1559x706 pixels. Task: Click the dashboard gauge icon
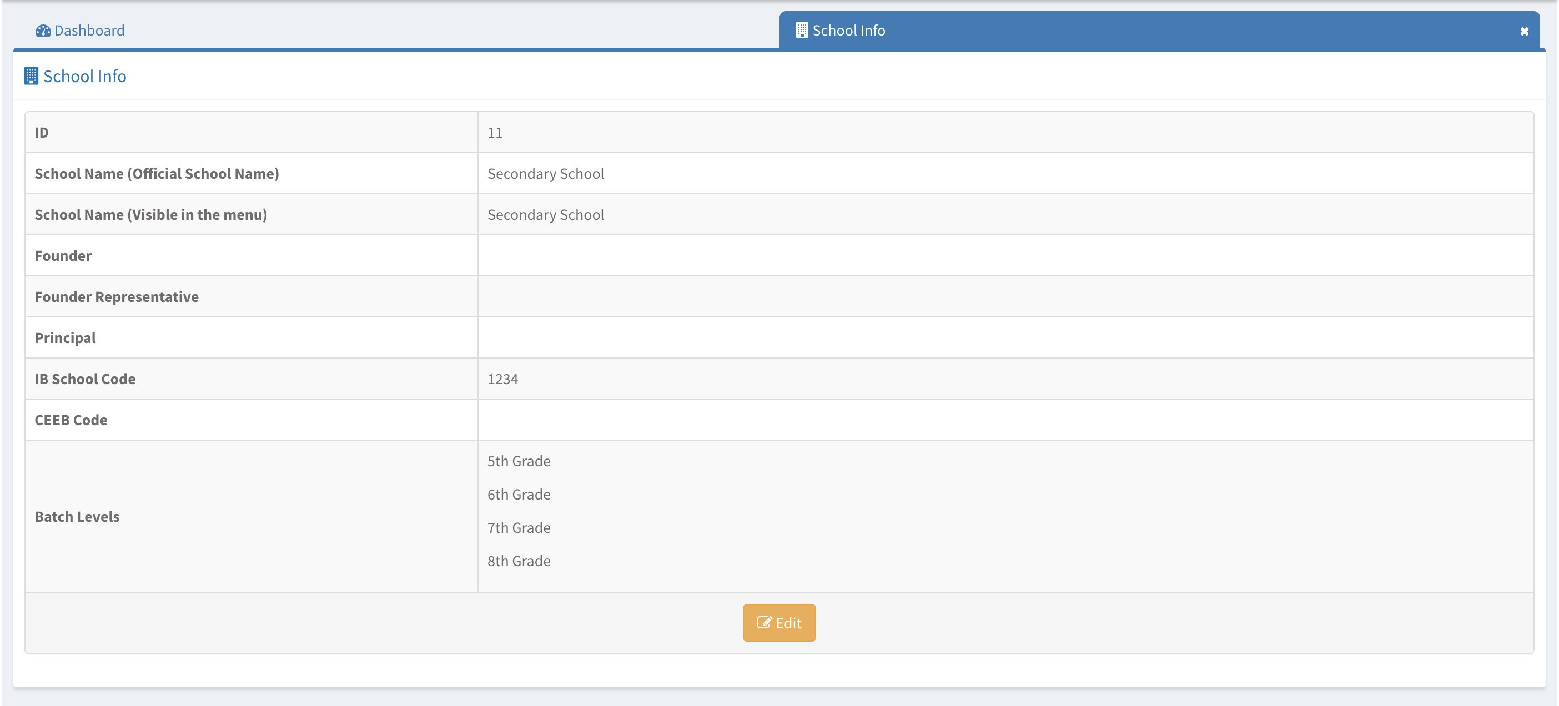click(42, 30)
